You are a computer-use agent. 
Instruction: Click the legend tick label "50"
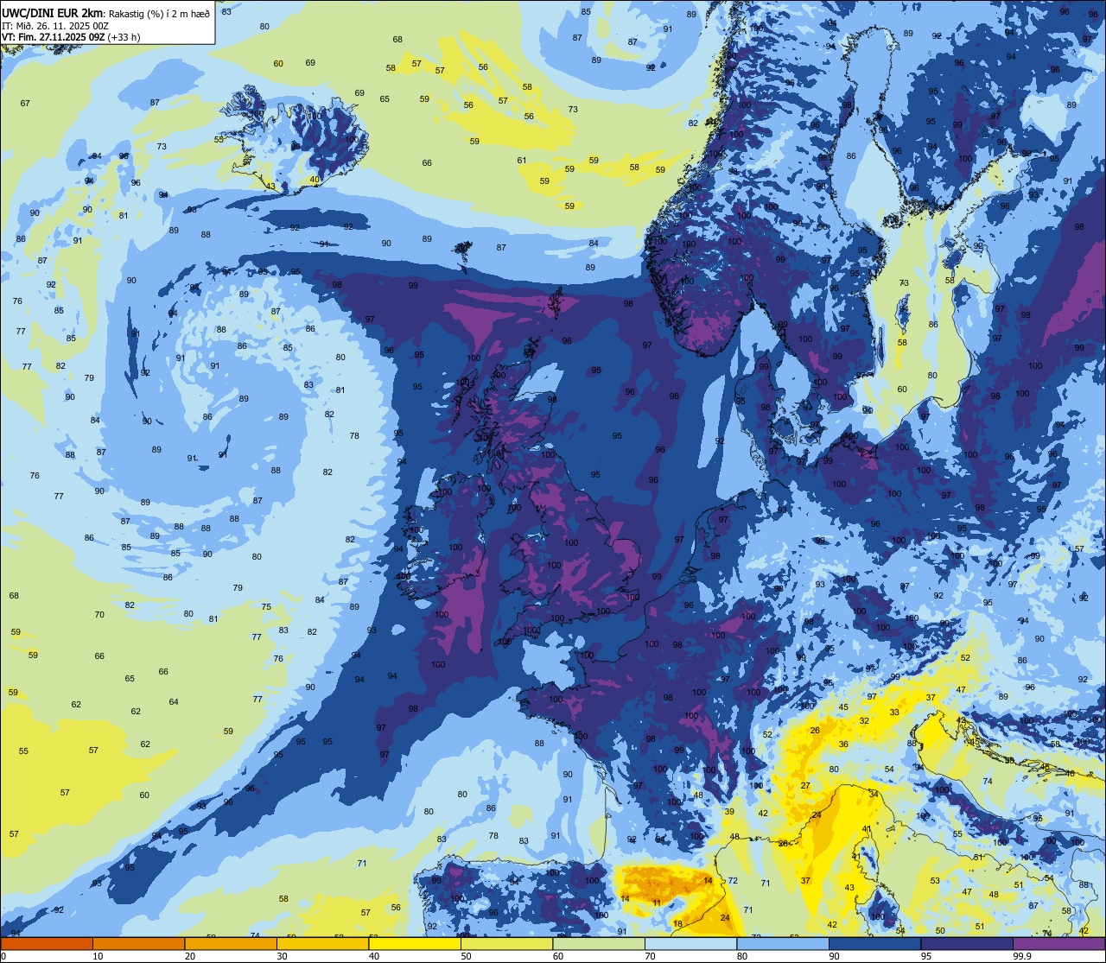coord(466,956)
